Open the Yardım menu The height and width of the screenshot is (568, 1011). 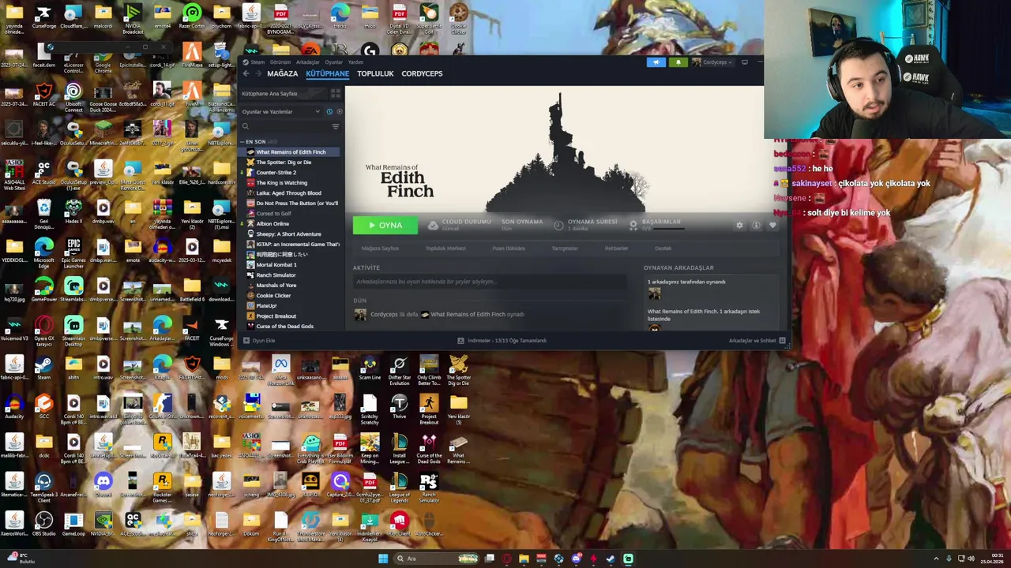coord(355,62)
